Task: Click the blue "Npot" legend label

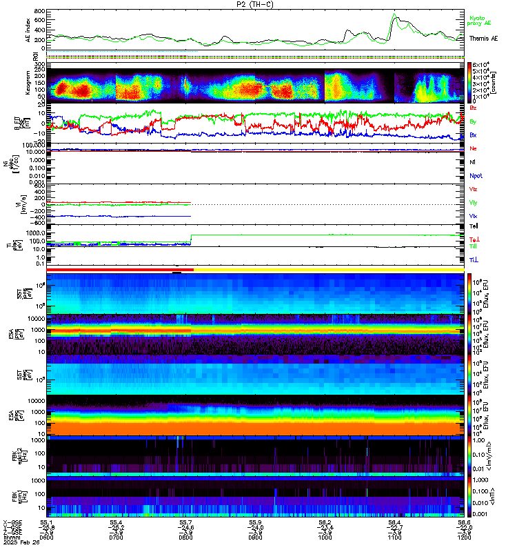Action: 476,176
